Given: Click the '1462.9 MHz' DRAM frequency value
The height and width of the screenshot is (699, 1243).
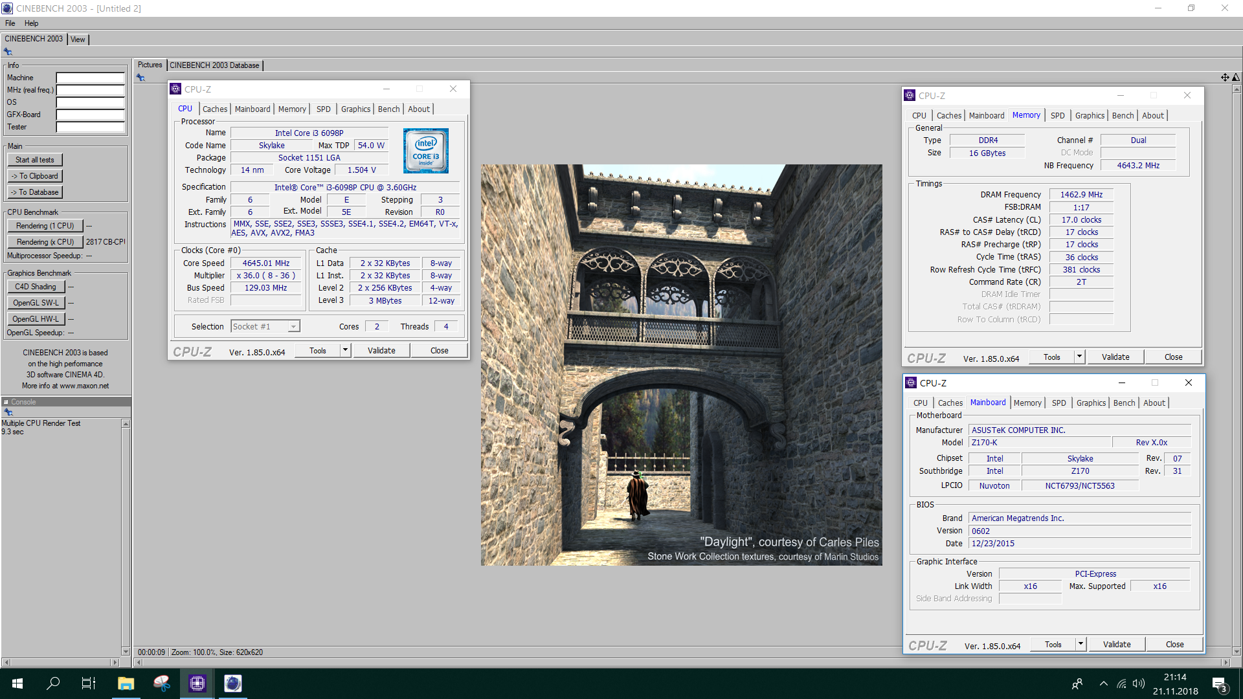Looking at the screenshot, I should pos(1081,195).
